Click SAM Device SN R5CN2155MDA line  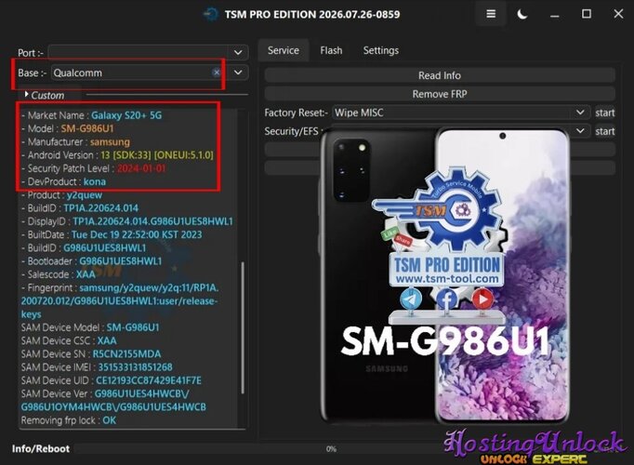click(91, 354)
